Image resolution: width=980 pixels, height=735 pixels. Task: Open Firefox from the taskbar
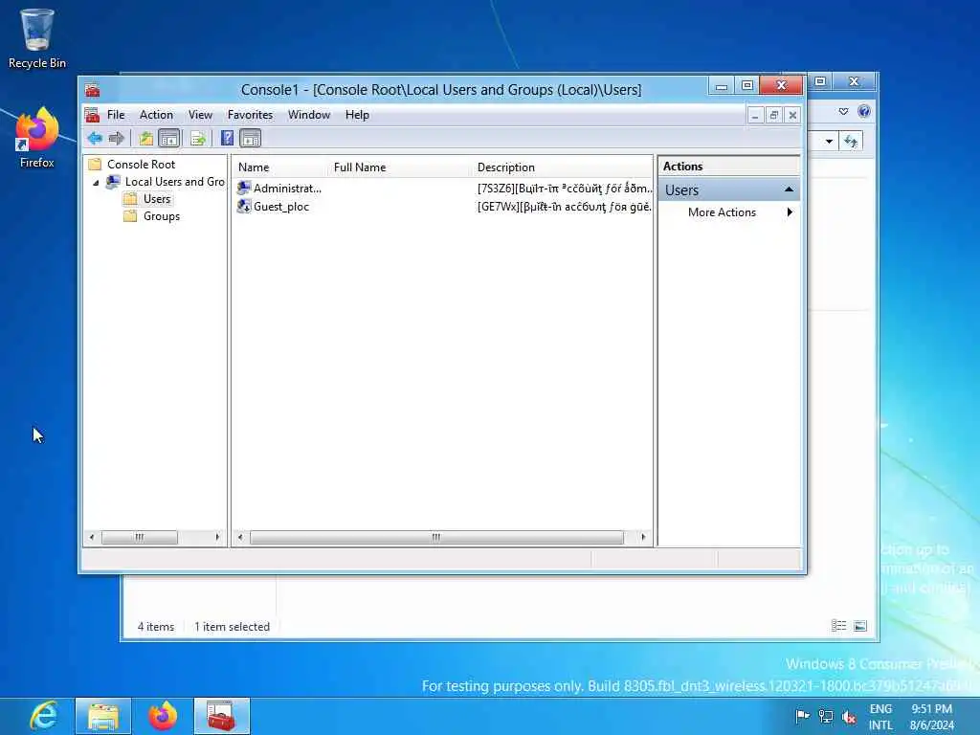(163, 716)
